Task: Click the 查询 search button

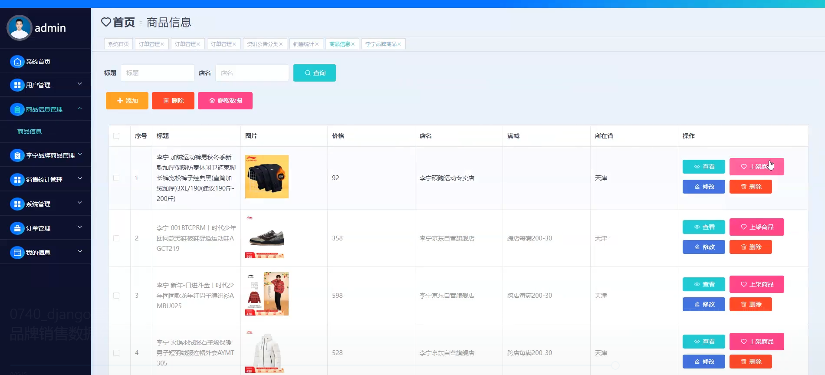Action: [x=315, y=73]
